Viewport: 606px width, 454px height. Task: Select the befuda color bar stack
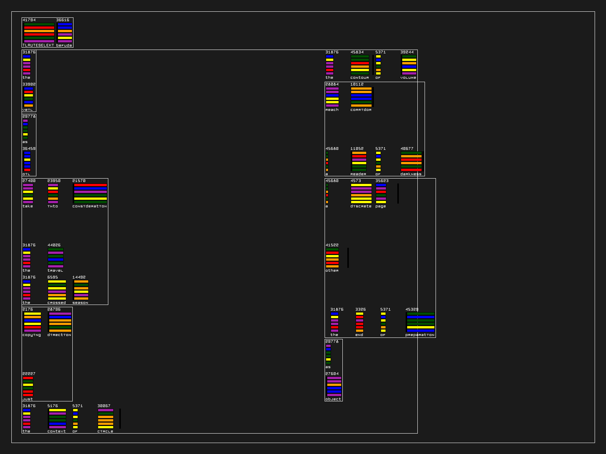[65, 33]
